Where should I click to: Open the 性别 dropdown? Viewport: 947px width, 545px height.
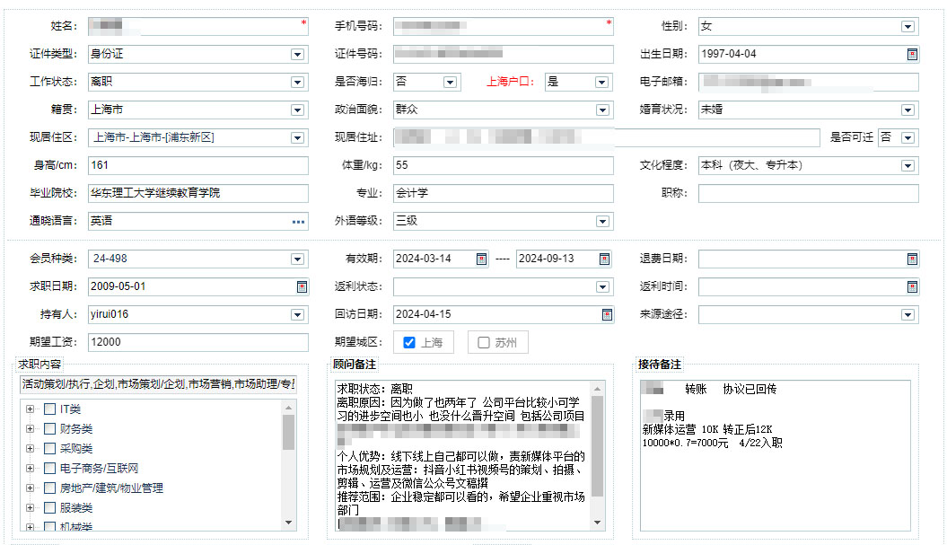click(908, 27)
